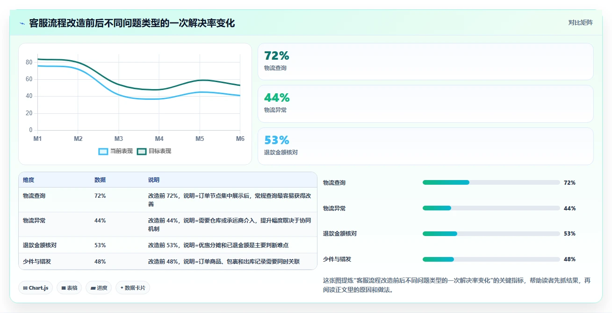612x313 pixels.
Task: Click the 少件与错发 progress label
Action: [337, 259]
